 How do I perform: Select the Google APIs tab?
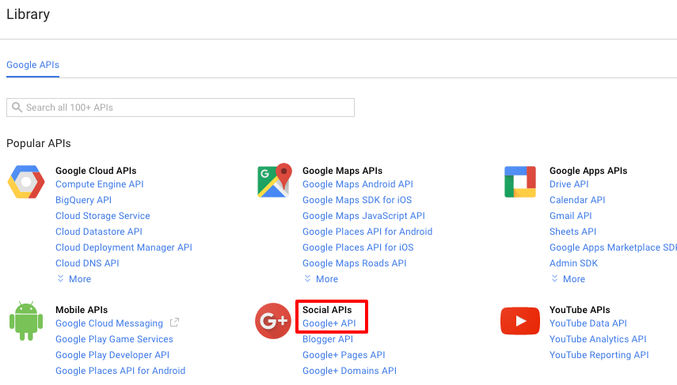tap(32, 65)
